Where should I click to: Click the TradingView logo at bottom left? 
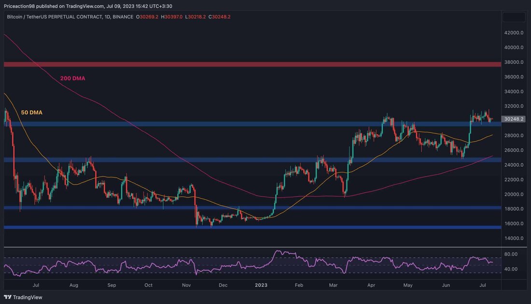pyautogui.click(x=23, y=297)
